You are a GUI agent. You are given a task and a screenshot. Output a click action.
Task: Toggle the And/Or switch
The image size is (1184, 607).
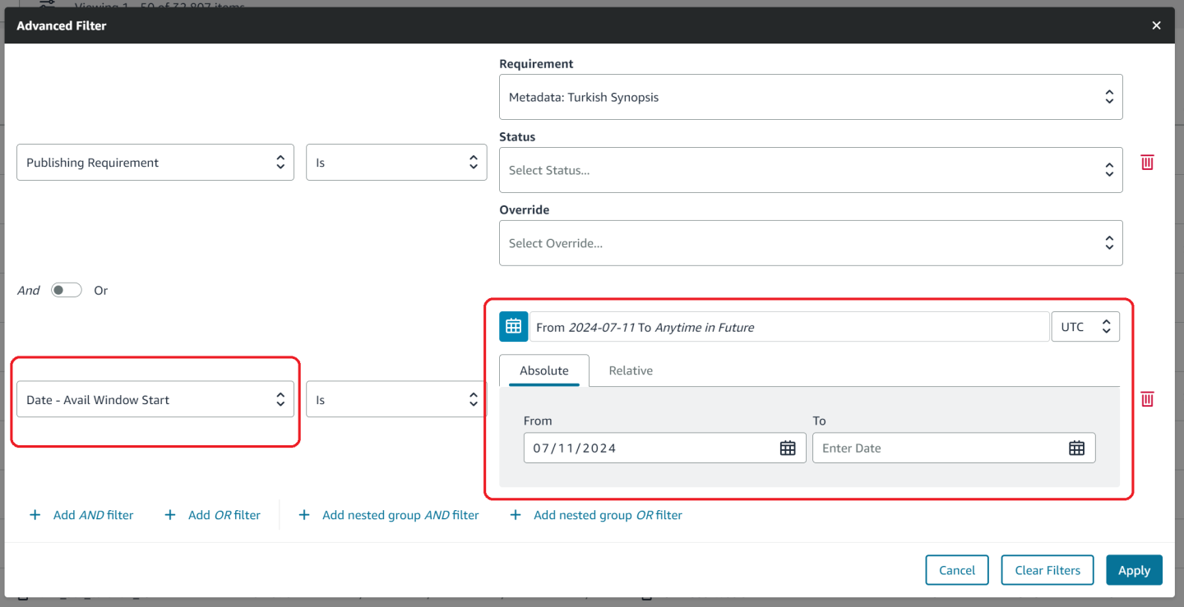(67, 290)
